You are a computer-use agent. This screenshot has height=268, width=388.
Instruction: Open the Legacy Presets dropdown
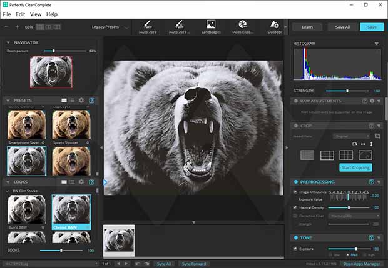[110, 27]
